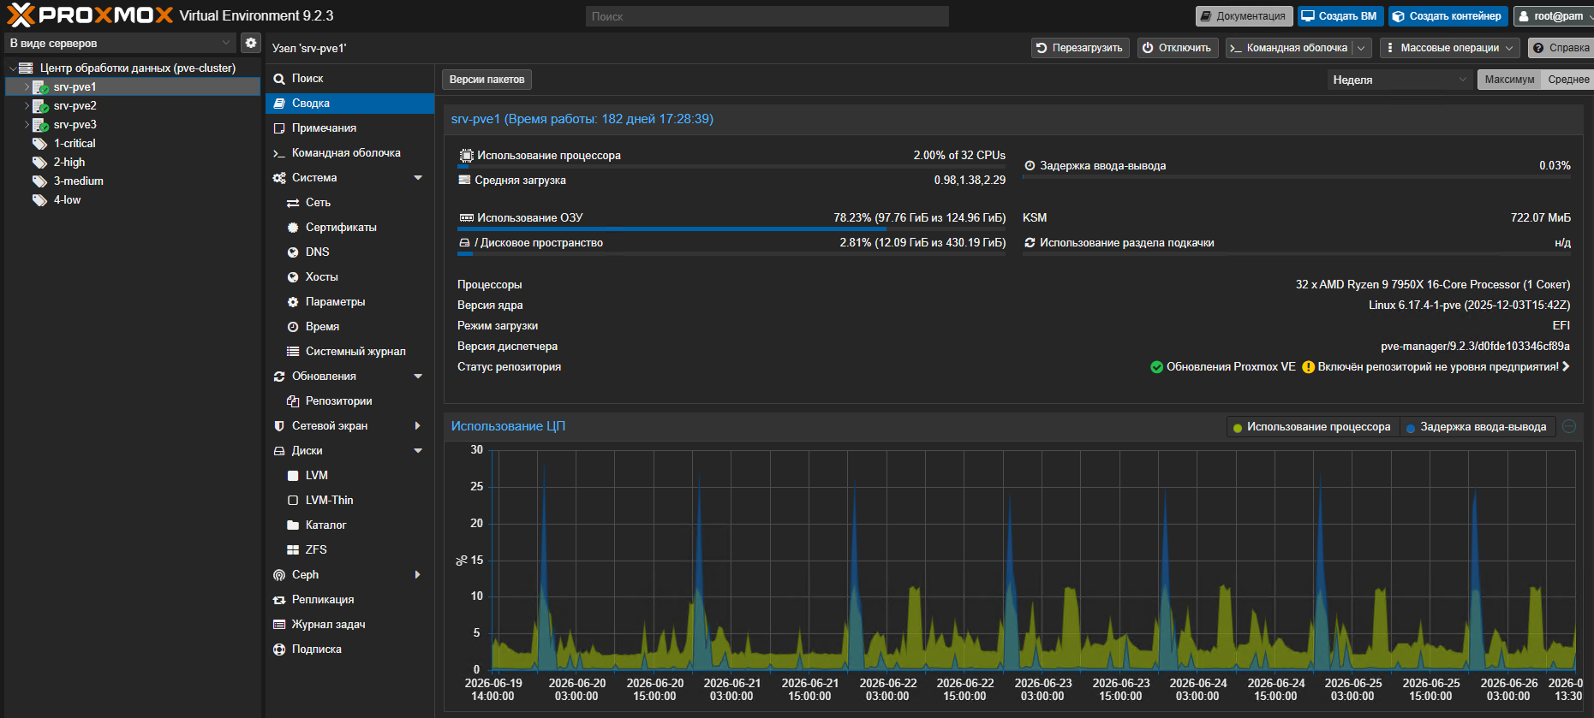
Task: Open Командная оболочка dropdown arrow in toolbar
Action: [1361, 48]
